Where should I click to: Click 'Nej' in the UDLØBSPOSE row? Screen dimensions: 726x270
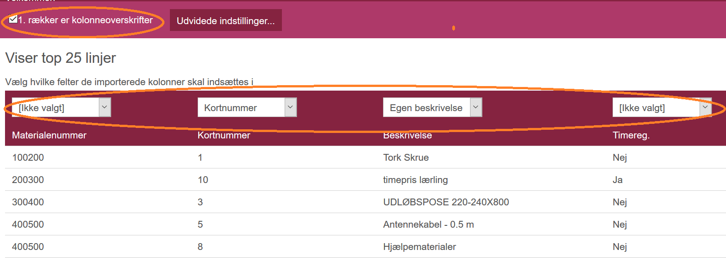click(x=619, y=202)
